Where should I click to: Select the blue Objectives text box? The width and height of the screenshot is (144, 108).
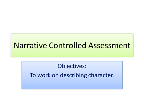click(x=72, y=75)
